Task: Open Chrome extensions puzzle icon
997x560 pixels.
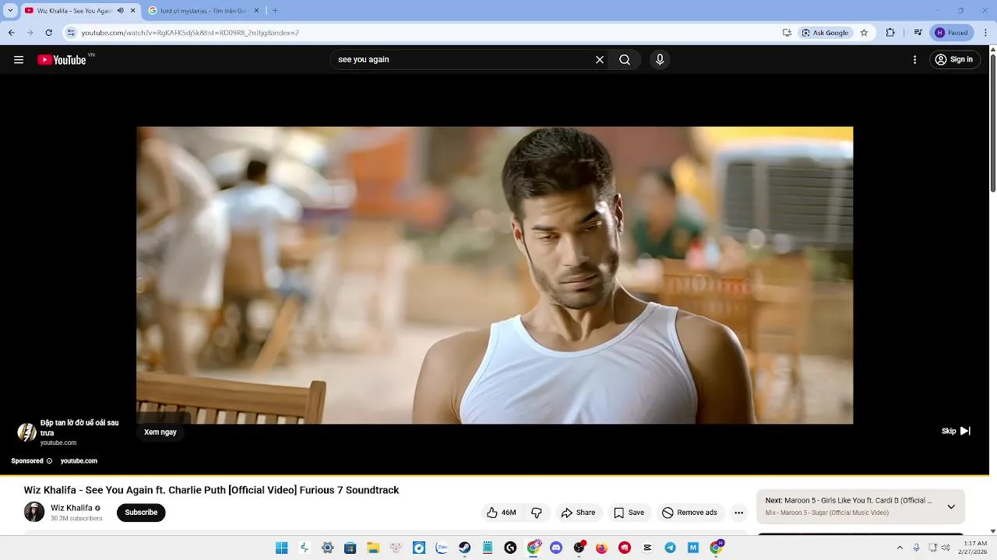Action: coord(890,33)
